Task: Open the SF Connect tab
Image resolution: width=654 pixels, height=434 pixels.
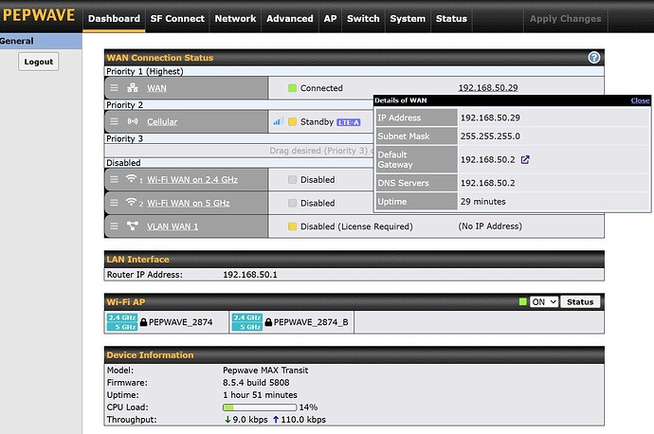Action: (177, 19)
